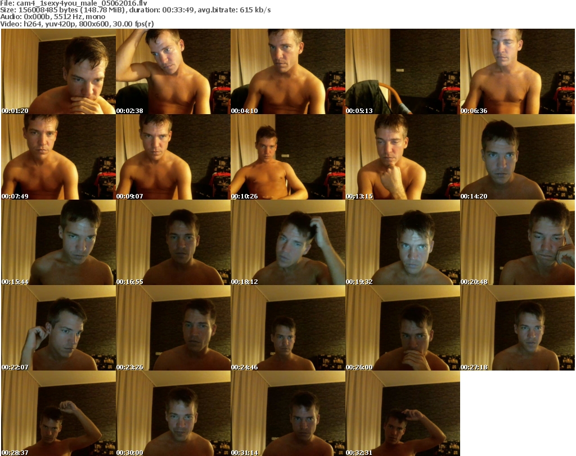576x456 pixels.
Task: Select the thumbnail timestamped 00:26:00
Action: [403, 328]
